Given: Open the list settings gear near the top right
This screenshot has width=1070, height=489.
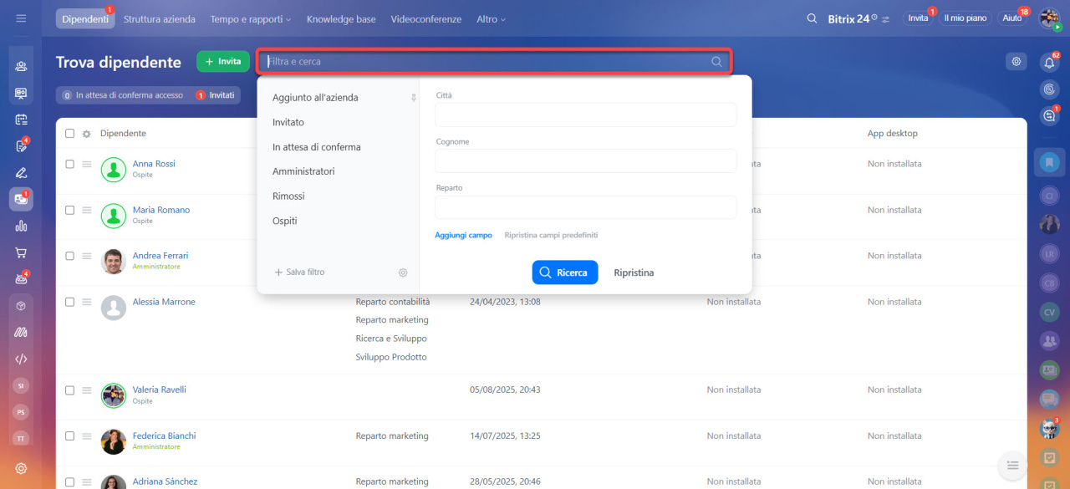Looking at the screenshot, I should [x=1016, y=61].
